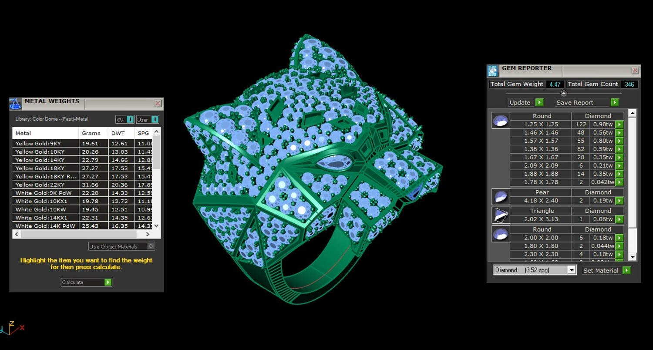Click green arrow on 1.46 X 1.46 row
This screenshot has height=350, width=653.
(x=619, y=133)
